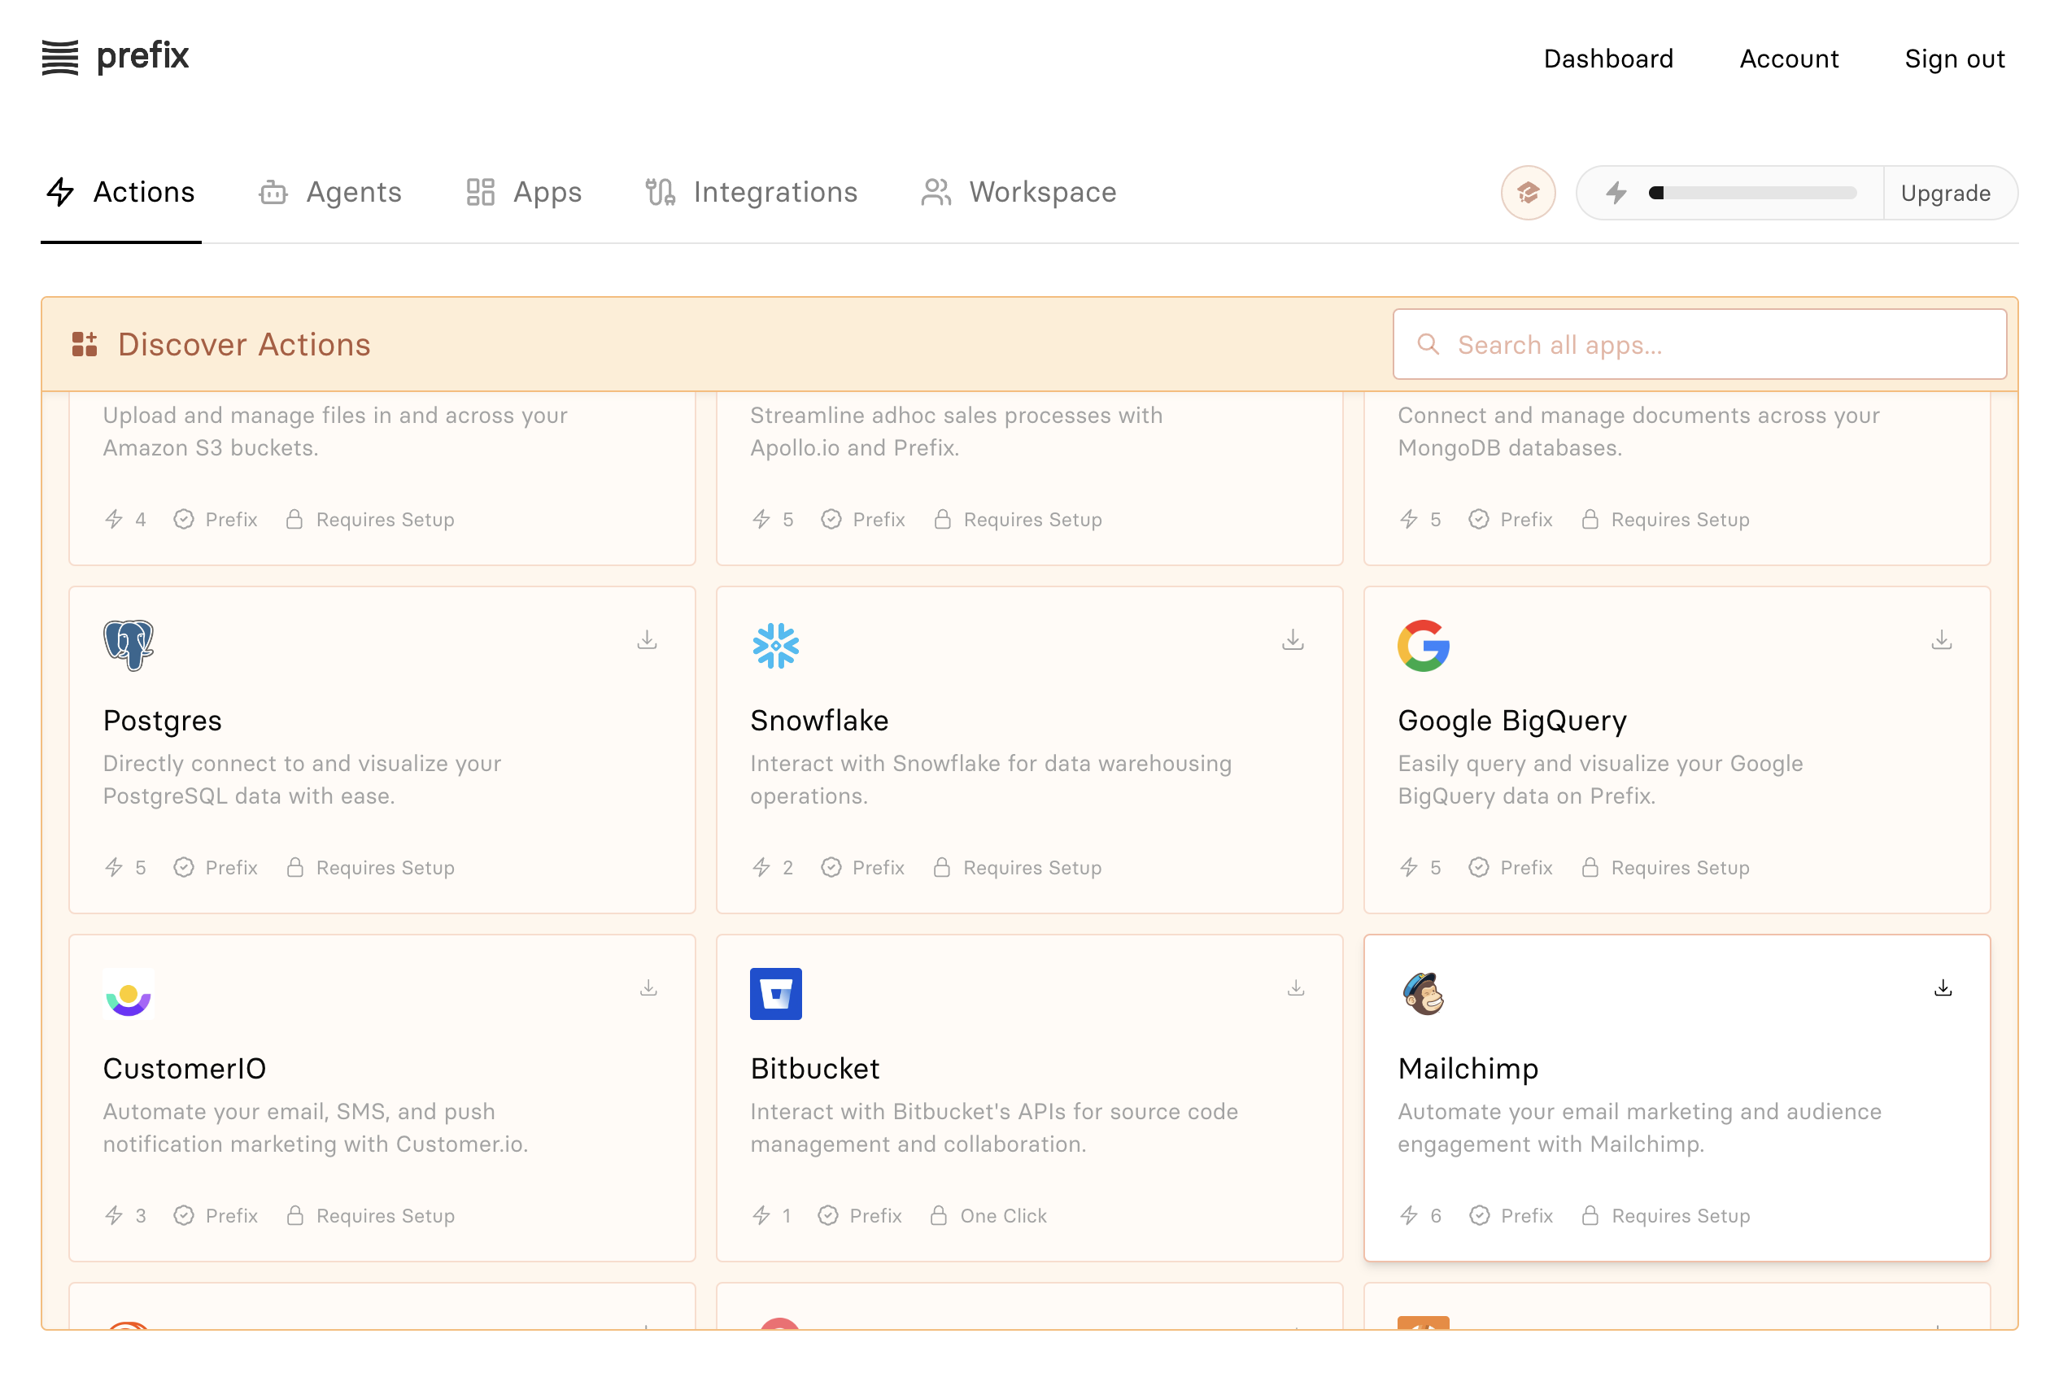
Task: Click the graduation cap tutorial icon
Action: pos(1528,193)
